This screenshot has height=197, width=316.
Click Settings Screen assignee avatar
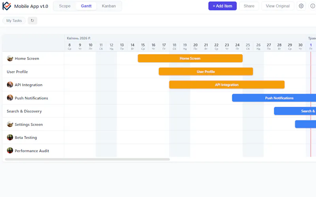pyautogui.click(x=10, y=124)
